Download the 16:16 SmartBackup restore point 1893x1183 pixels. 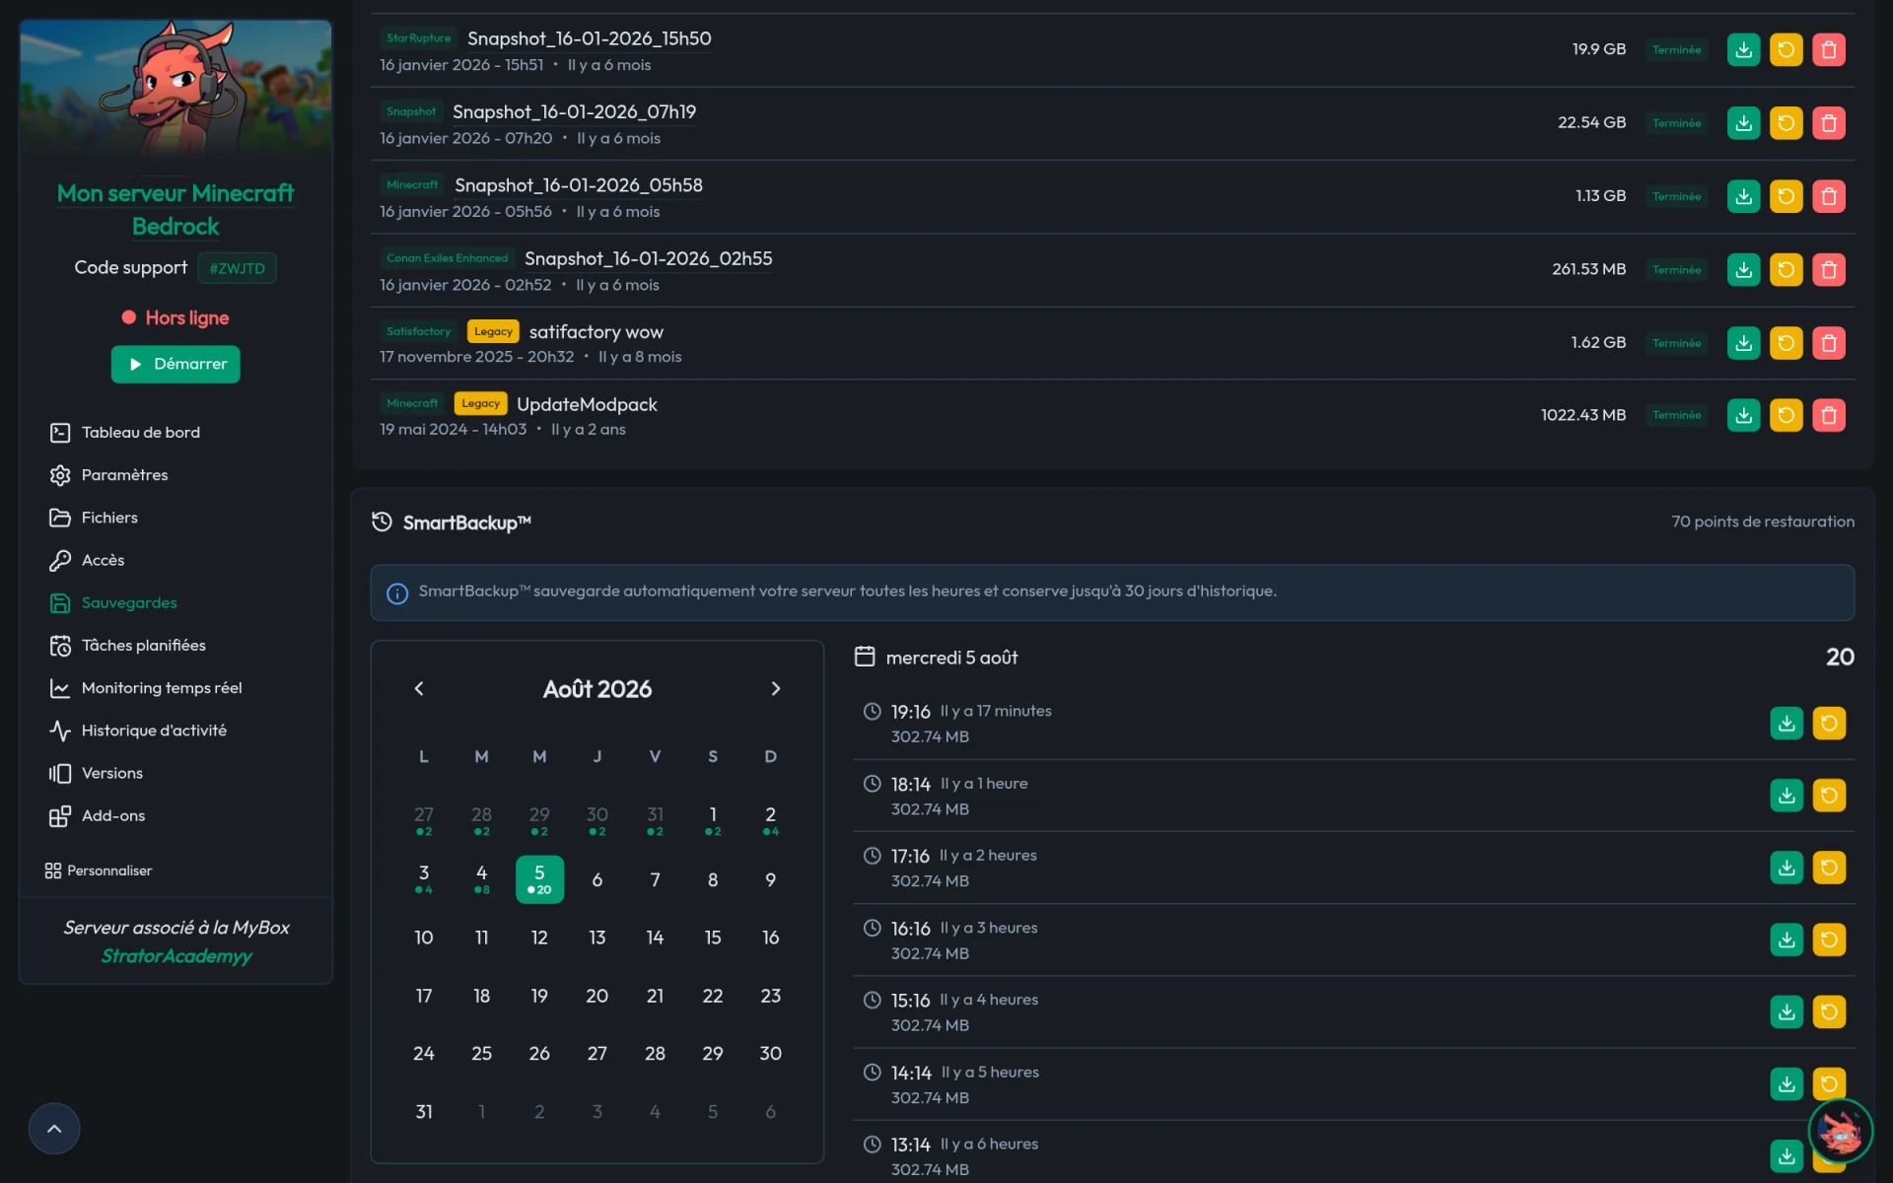pos(1787,940)
